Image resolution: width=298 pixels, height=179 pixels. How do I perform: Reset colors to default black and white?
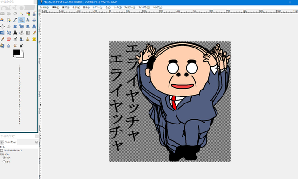tap(14, 56)
